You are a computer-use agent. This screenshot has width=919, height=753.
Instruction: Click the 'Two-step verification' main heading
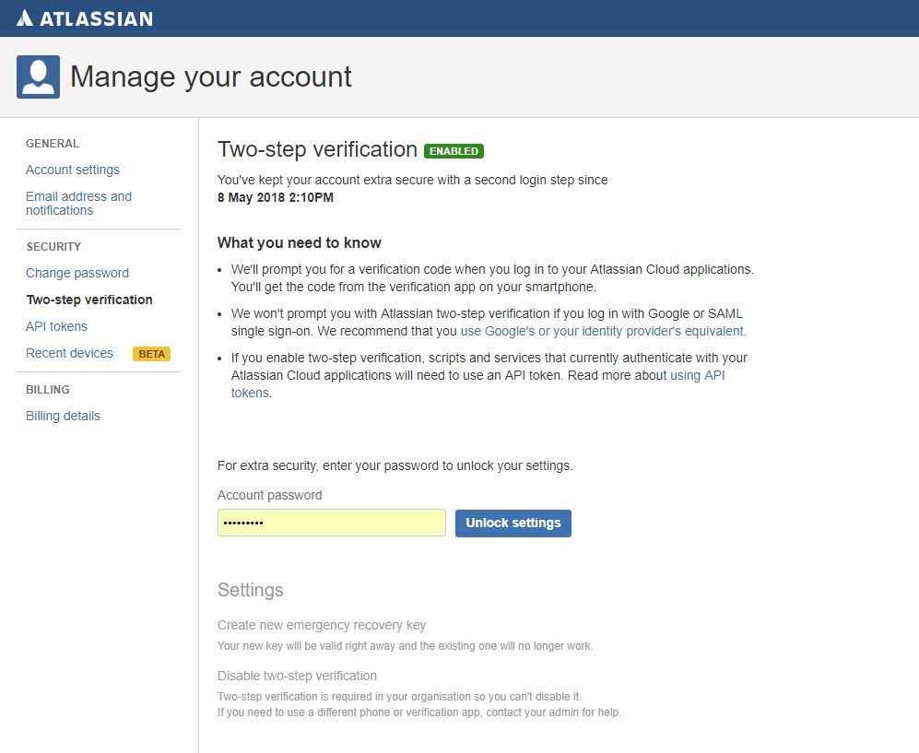317,150
